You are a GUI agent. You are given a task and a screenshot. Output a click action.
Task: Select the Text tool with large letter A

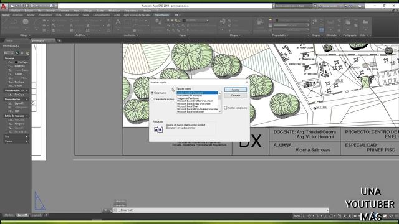[118, 22]
